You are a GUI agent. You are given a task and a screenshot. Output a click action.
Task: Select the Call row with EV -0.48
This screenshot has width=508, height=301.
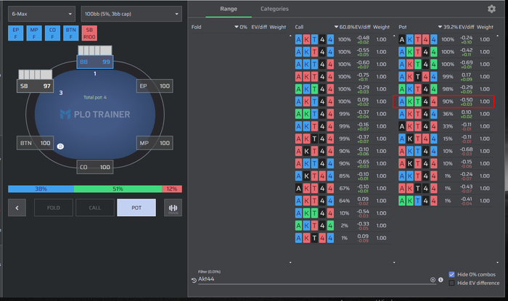pyautogui.click(x=342, y=39)
